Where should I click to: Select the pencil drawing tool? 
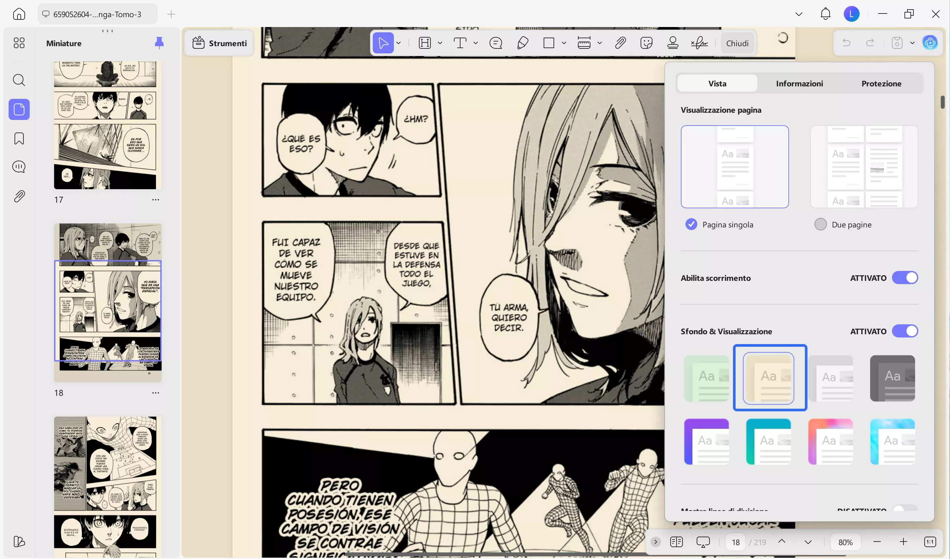pyautogui.click(x=522, y=43)
